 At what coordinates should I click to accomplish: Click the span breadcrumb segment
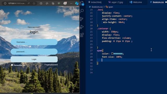109,7
